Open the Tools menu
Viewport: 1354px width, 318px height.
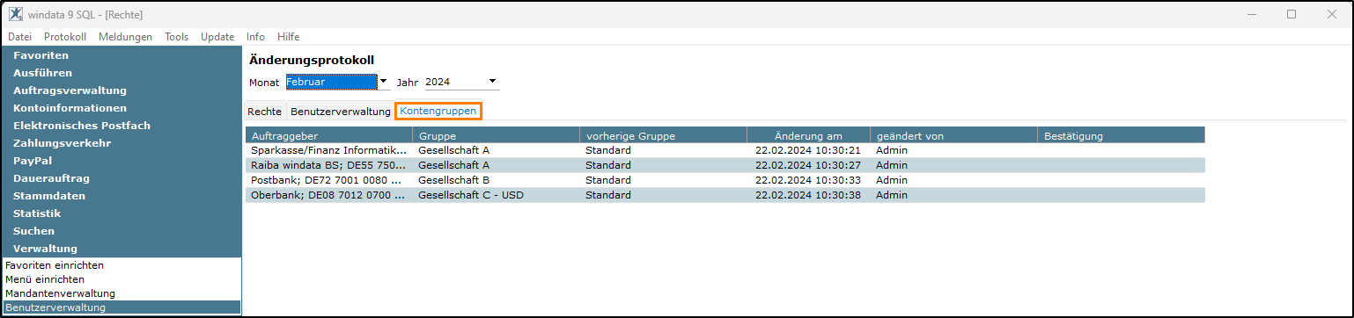tap(176, 37)
